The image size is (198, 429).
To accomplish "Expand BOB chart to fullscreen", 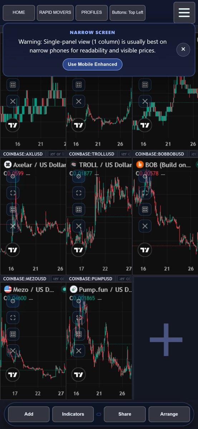I will [x=145, y=193].
